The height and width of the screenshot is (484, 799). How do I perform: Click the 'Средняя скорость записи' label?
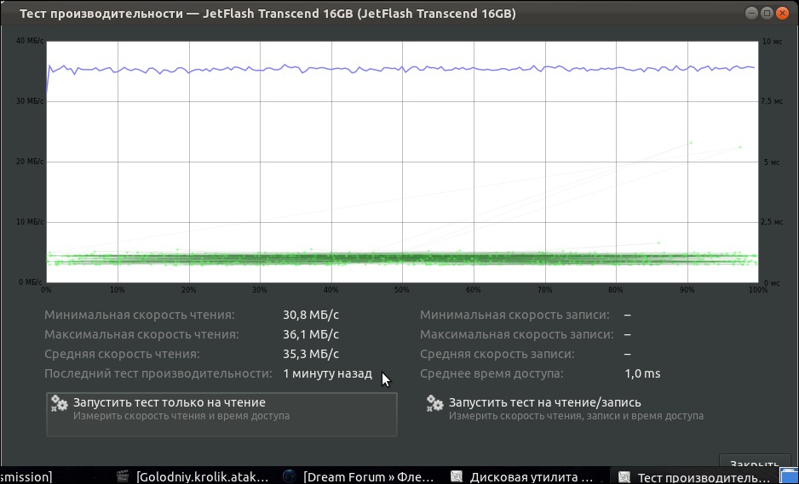(497, 354)
